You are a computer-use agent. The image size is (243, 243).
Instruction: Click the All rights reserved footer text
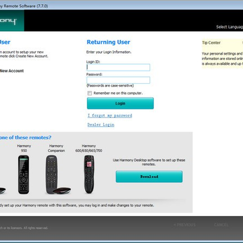(x=36, y=228)
